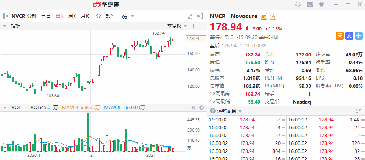Click PE(TTM) value 951.16

pos(304,78)
